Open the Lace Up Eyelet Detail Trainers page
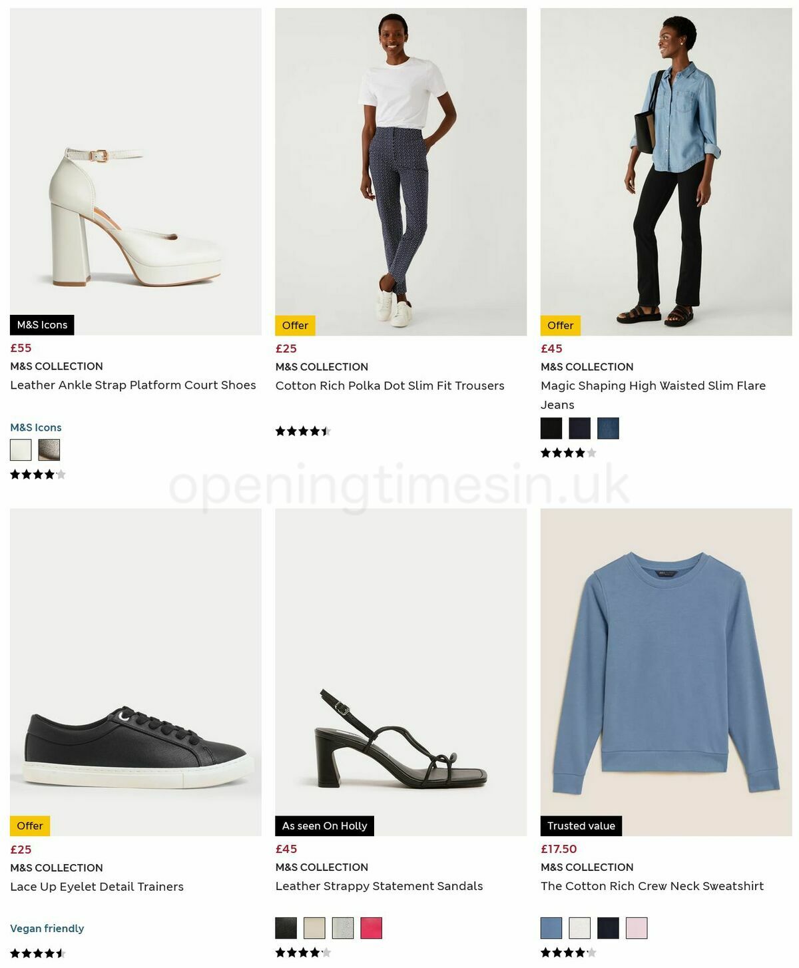 (x=97, y=887)
